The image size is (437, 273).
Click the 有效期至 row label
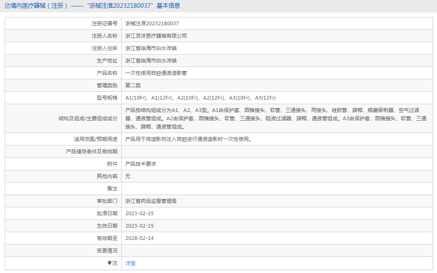point(107,238)
